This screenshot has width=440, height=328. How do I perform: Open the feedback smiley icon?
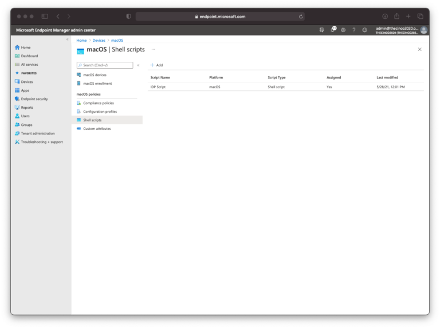(x=364, y=29)
